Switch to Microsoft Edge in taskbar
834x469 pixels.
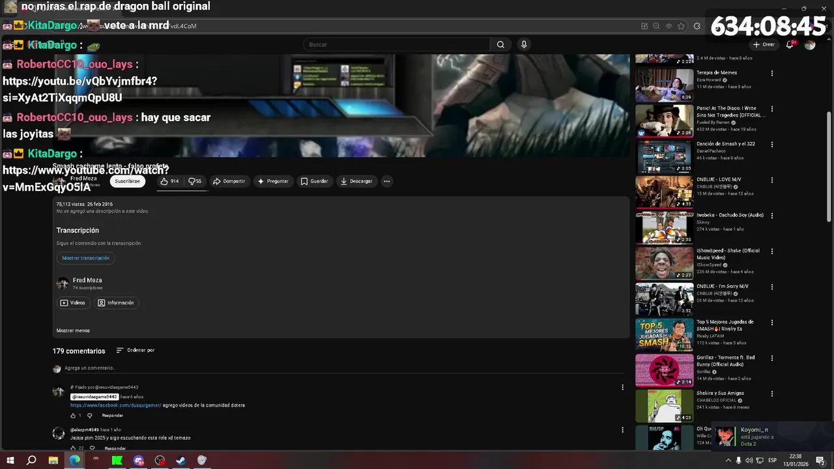click(x=75, y=461)
